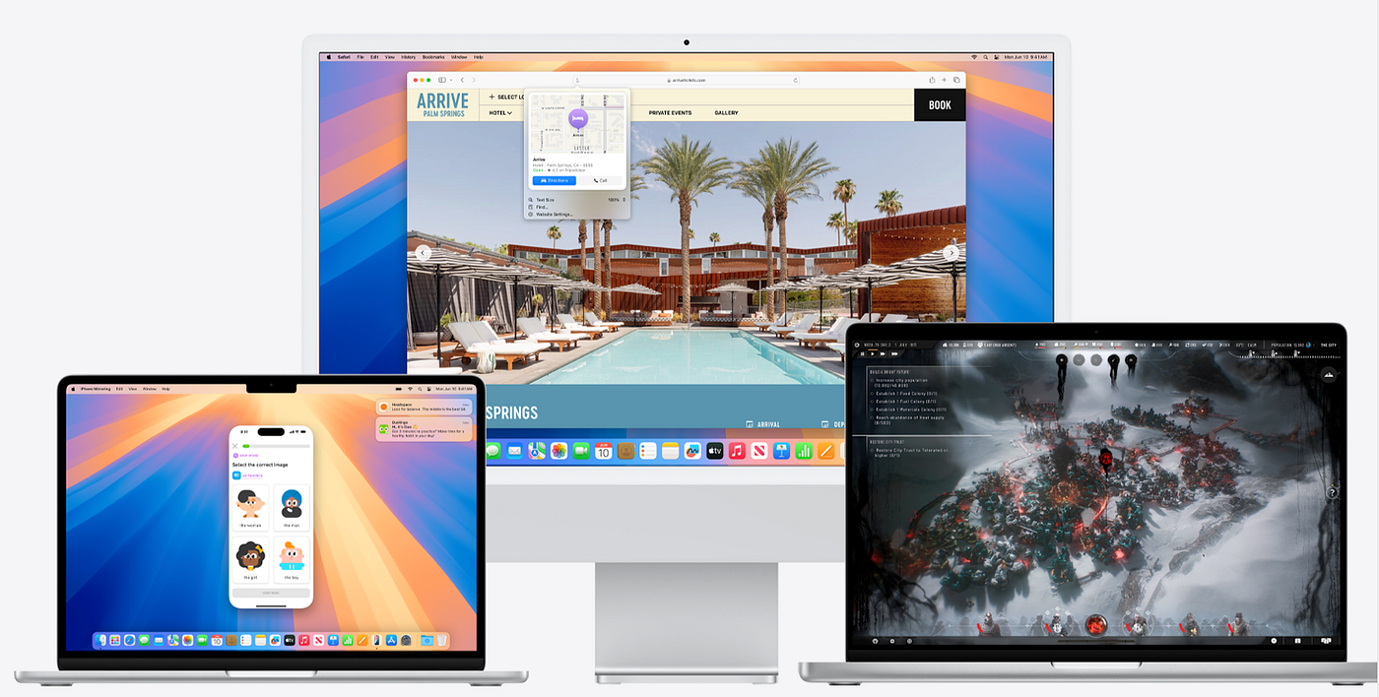This screenshot has height=697, width=1379.
Task: Go forward in Safari
Action: click(474, 80)
